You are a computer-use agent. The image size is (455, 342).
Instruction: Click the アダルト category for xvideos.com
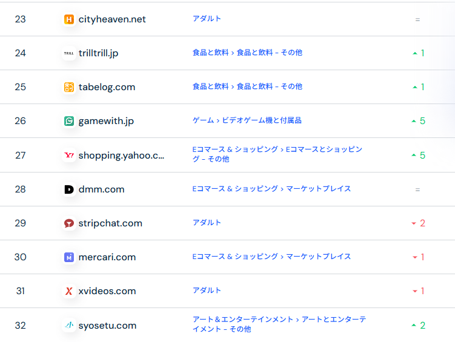[x=207, y=291]
